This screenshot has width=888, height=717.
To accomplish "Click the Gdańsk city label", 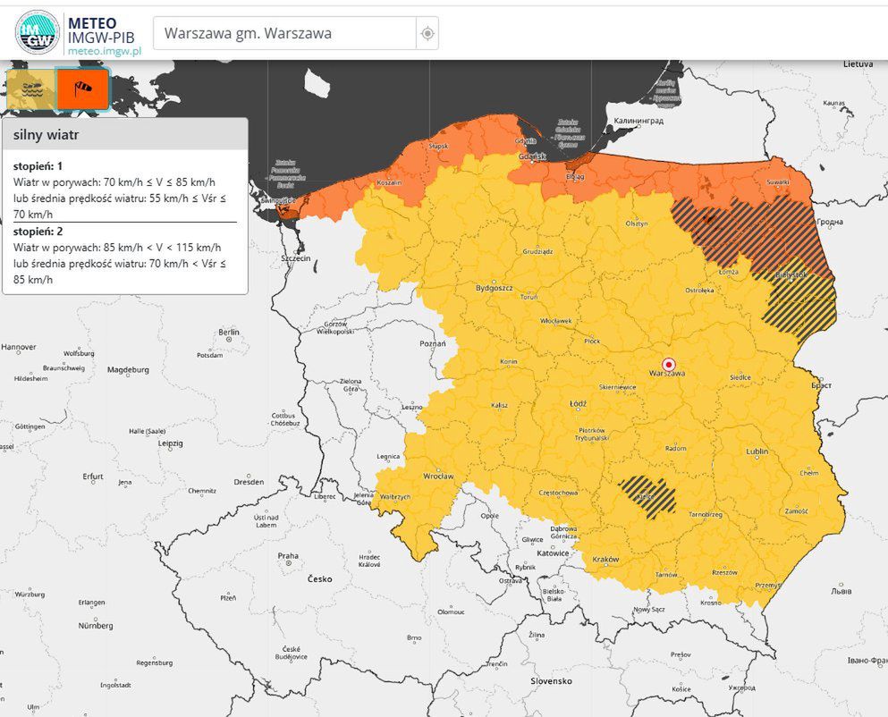I will point(534,156).
